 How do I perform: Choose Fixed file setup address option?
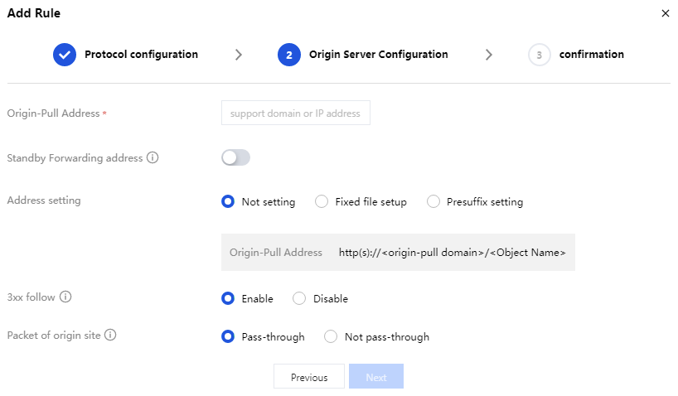(322, 201)
